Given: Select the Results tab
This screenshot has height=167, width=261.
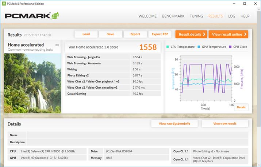Looking at the screenshot, I should click(x=215, y=16).
